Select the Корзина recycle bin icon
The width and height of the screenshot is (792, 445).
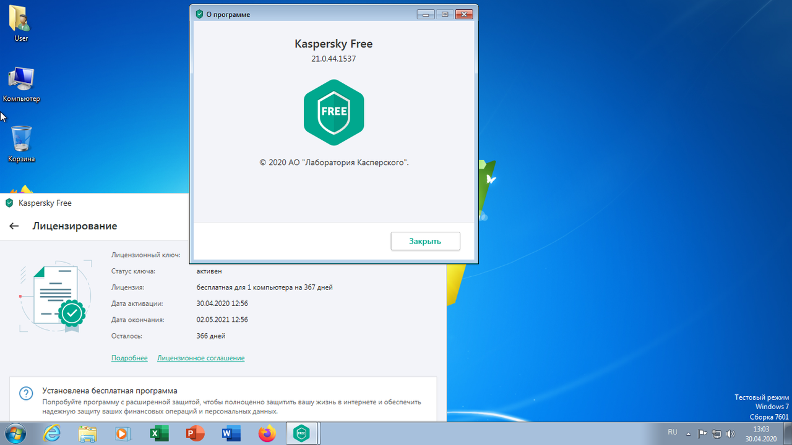[21, 144]
